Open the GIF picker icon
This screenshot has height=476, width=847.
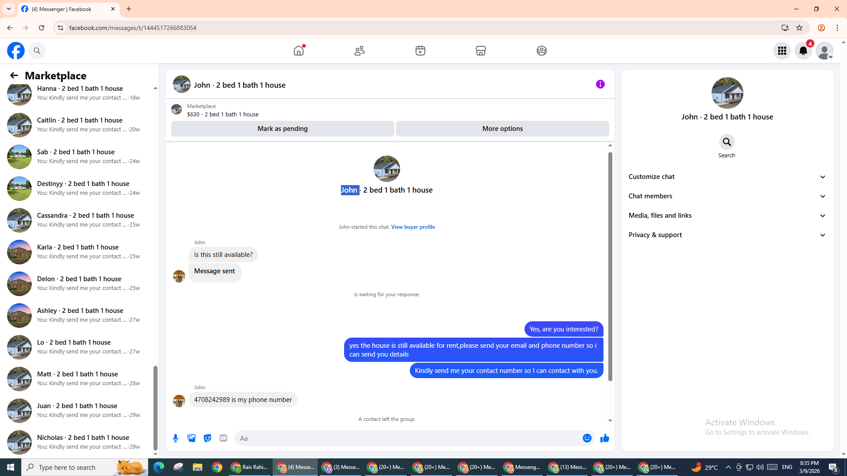click(223, 438)
